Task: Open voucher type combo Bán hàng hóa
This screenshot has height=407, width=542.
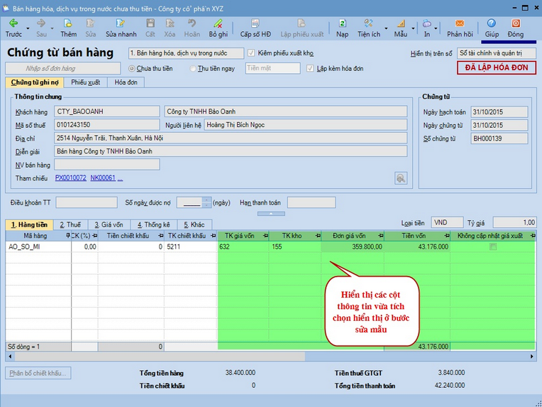Action: click(186, 53)
